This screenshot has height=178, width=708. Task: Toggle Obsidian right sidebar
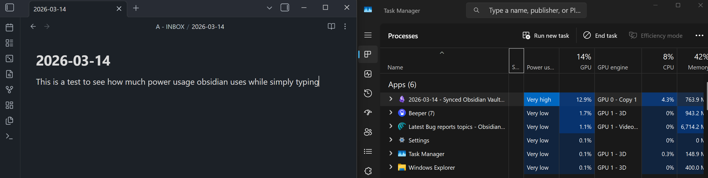pyautogui.click(x=285, y=7)
